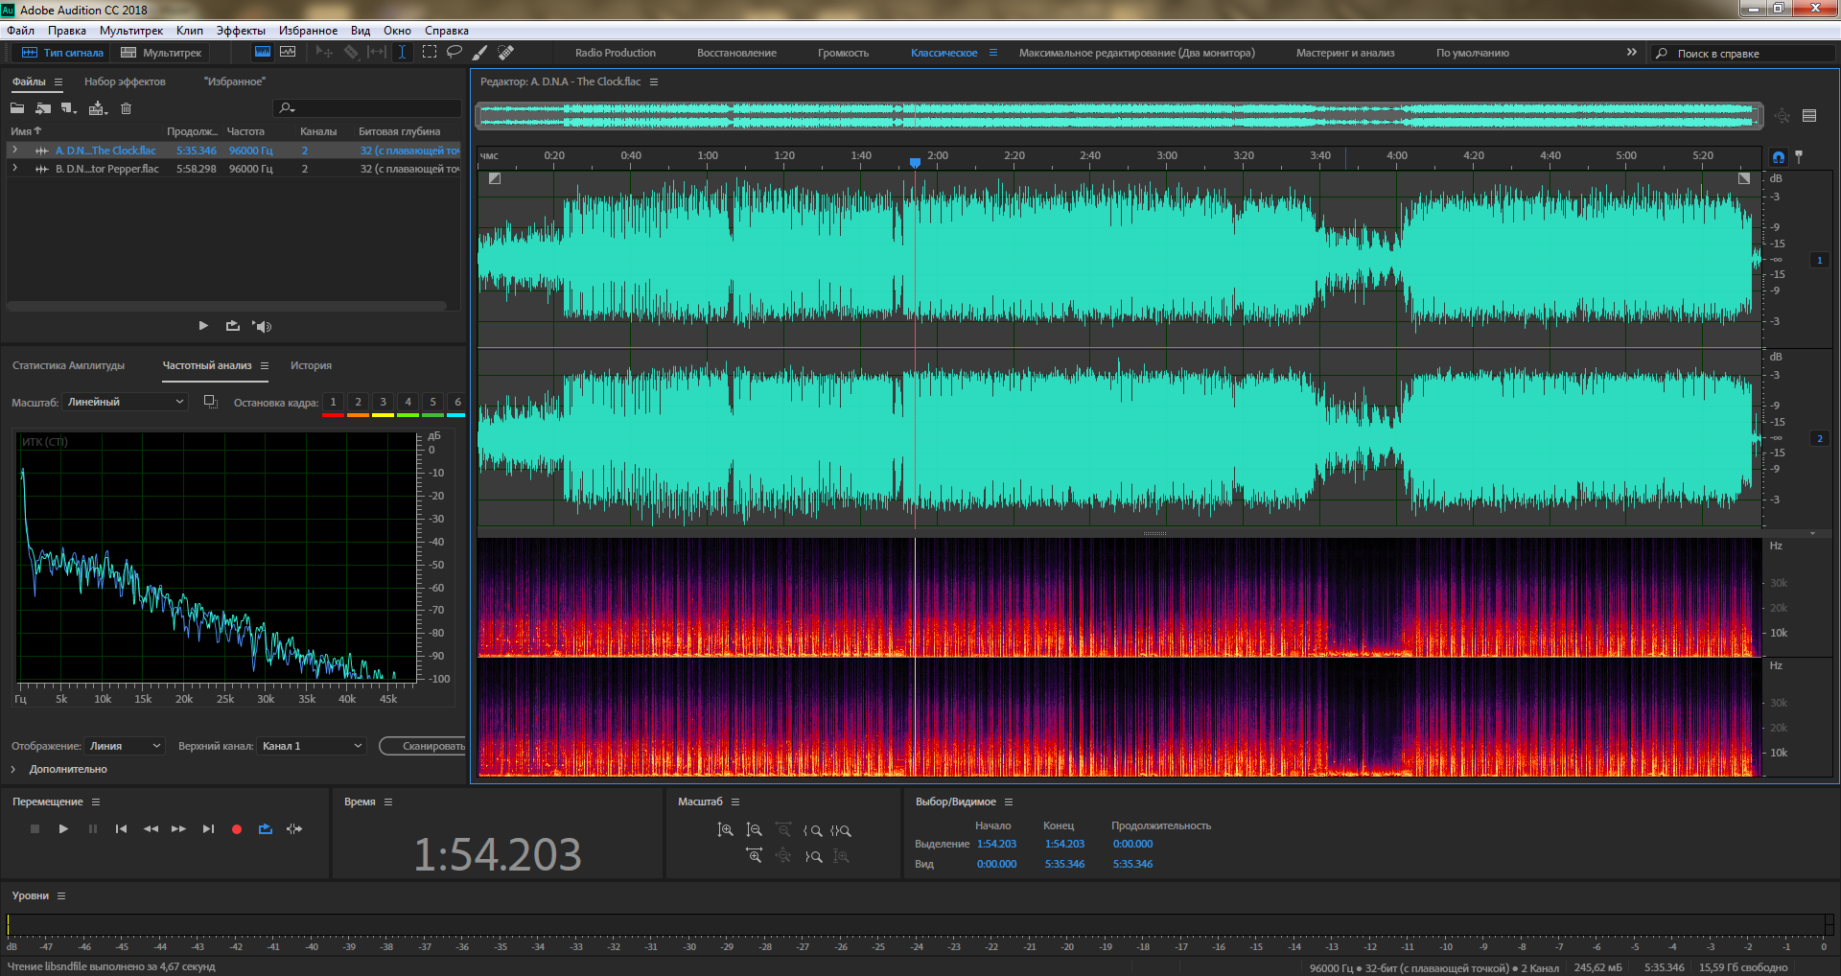Switch to 'Тип сигнала' waveform view

pyautogui.click(x=62, y=53)
